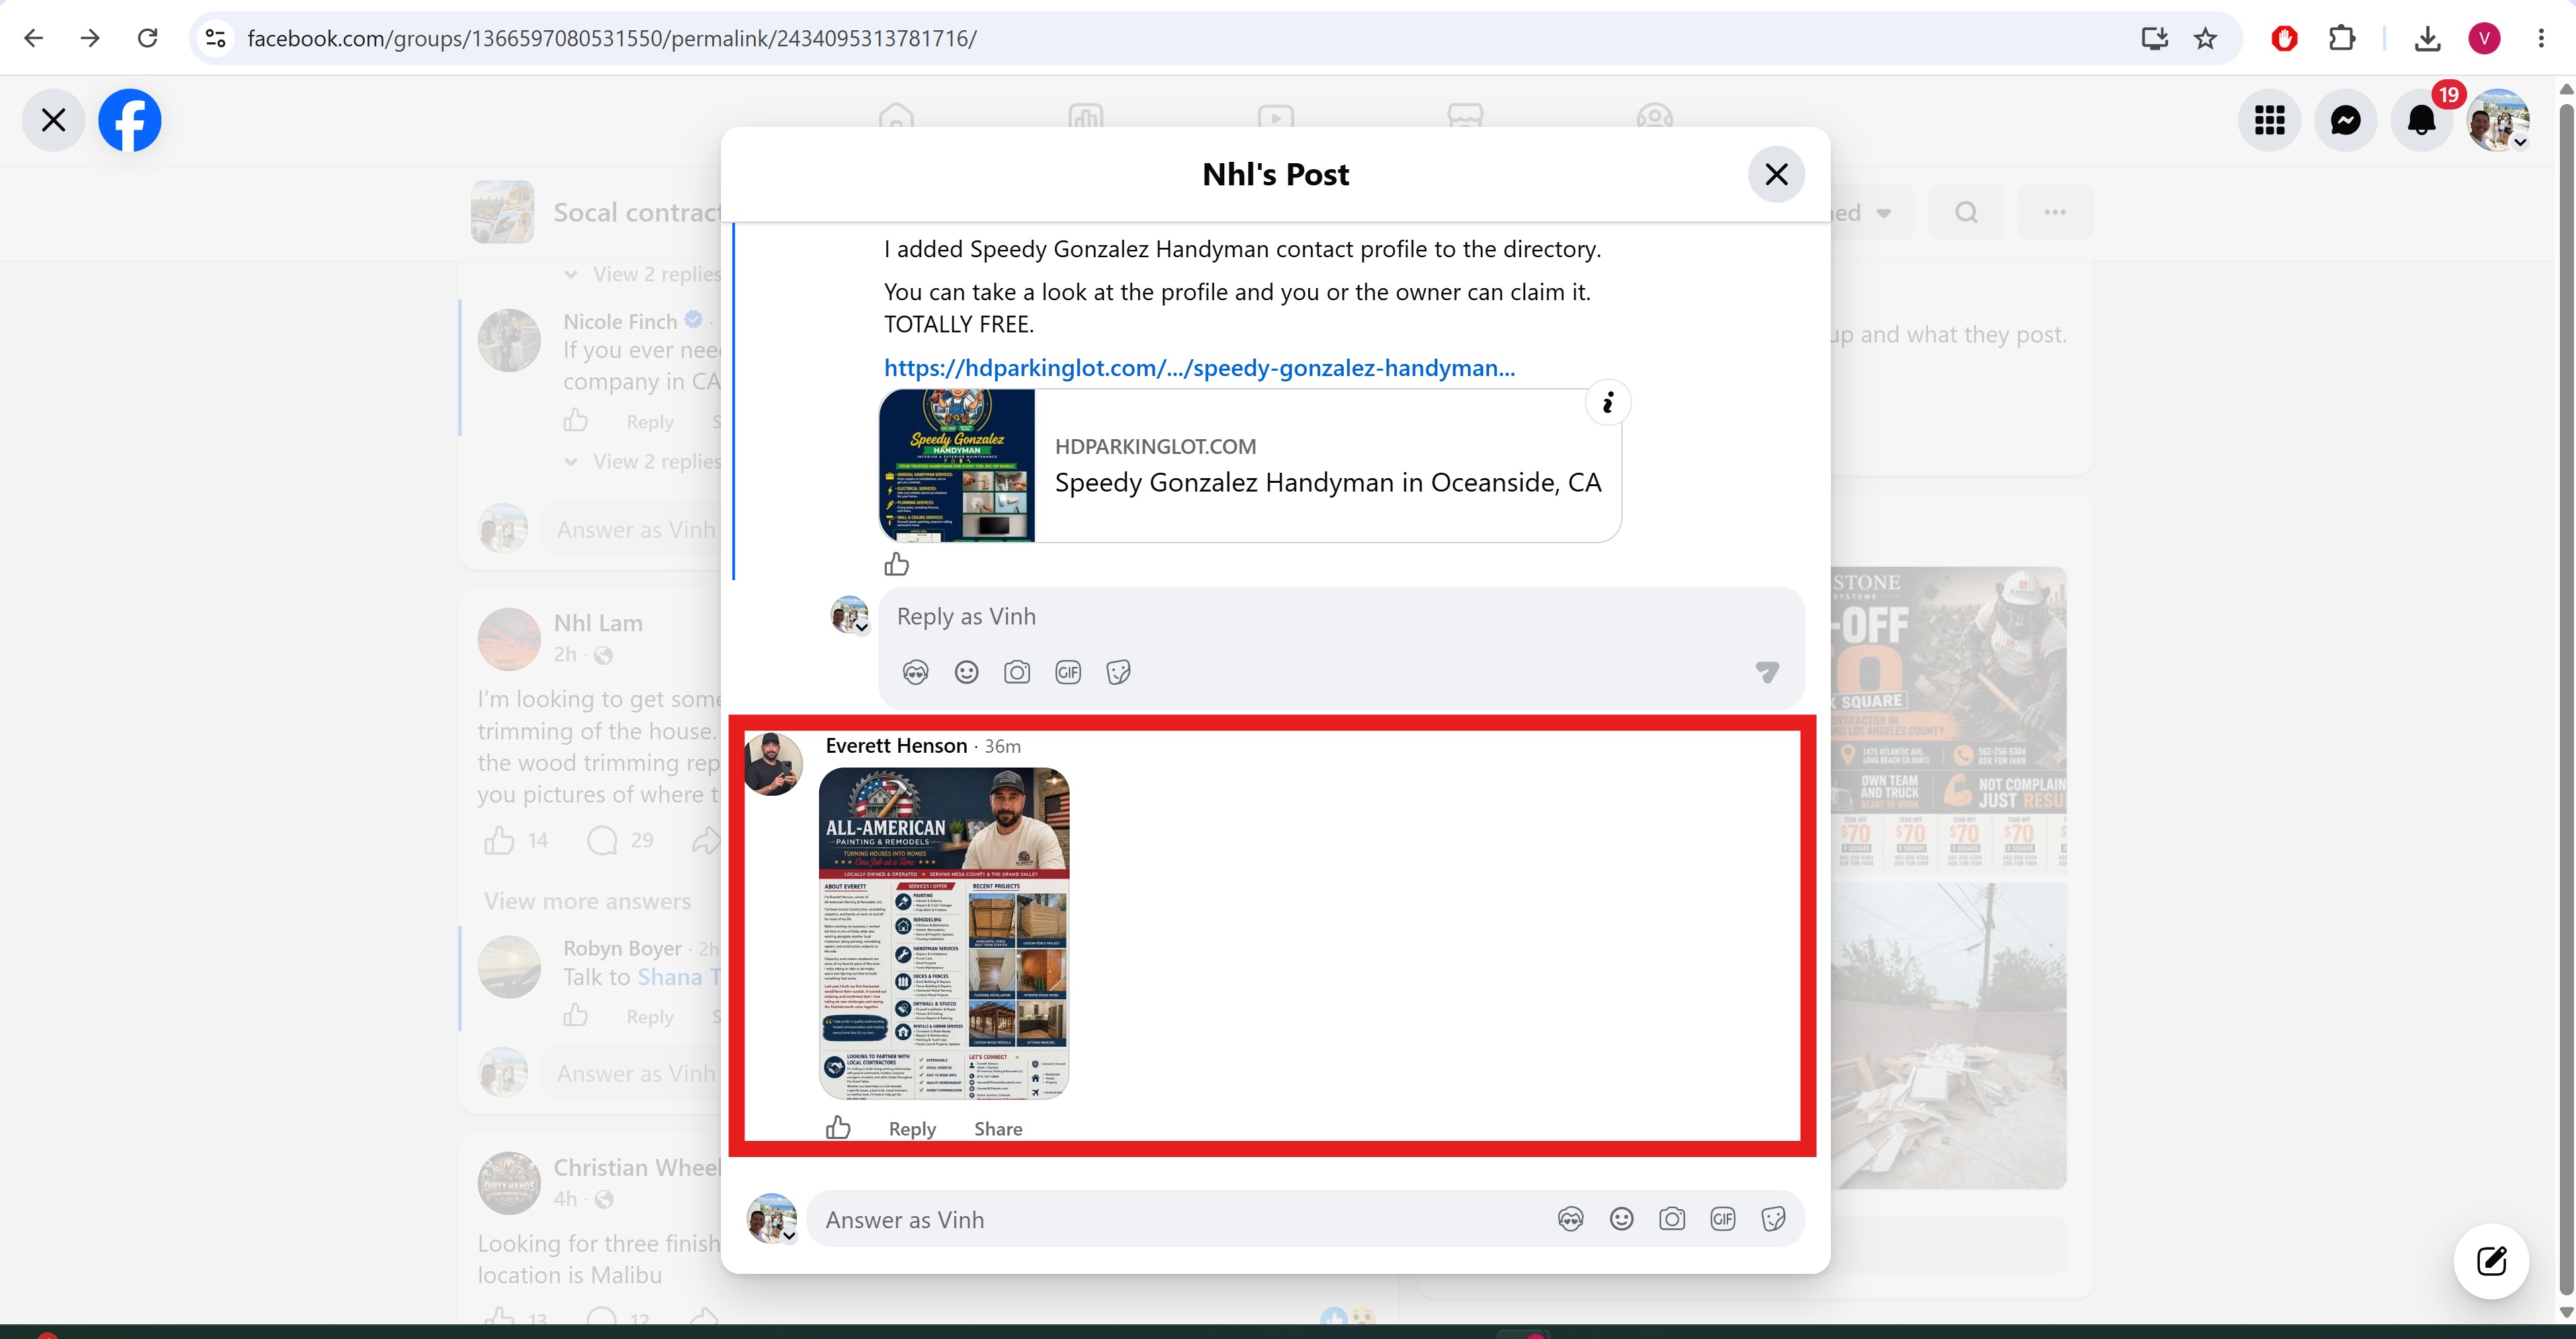This screenshot has width=2576, height=1339.
Task: Open the hdparkinglot.com Speedy Gonzalez link
Action: (1199, 368)
